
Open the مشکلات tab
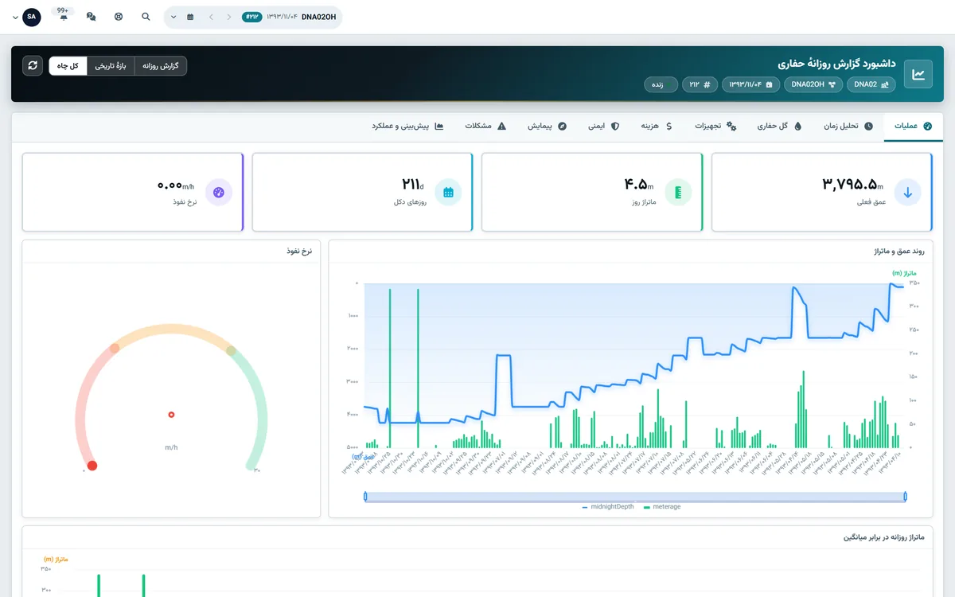(485, 127)
